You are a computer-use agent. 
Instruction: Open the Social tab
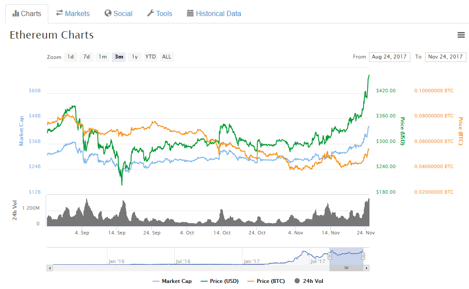click(x=118, y=13)
